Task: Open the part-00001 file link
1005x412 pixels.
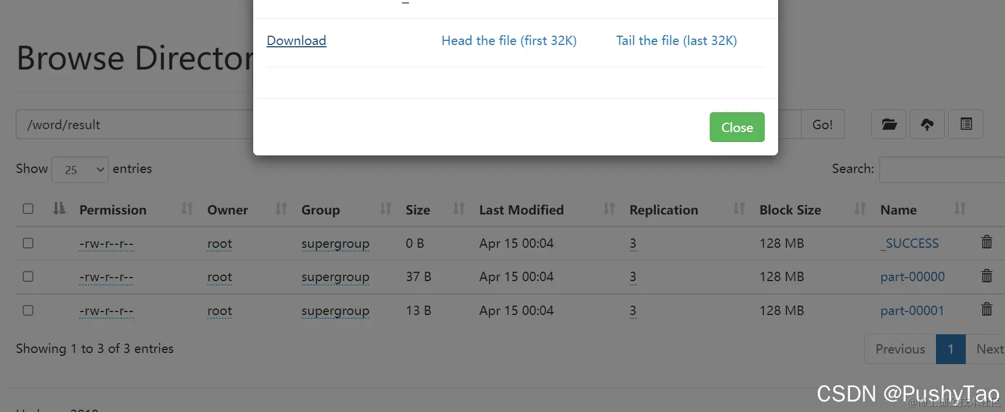Action: (x=912, y=311)
